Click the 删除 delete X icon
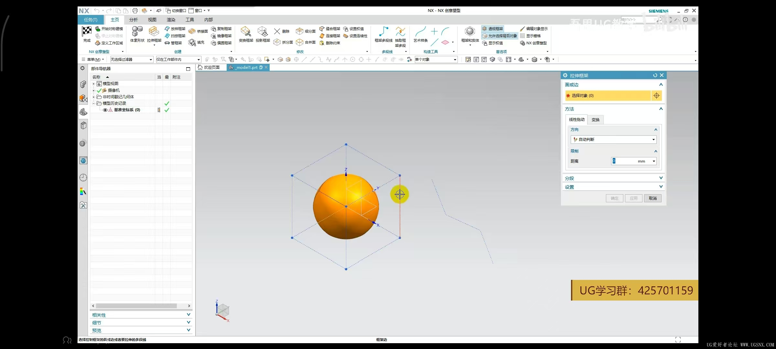This screenshot has width=776, height=349. [277, 31]
